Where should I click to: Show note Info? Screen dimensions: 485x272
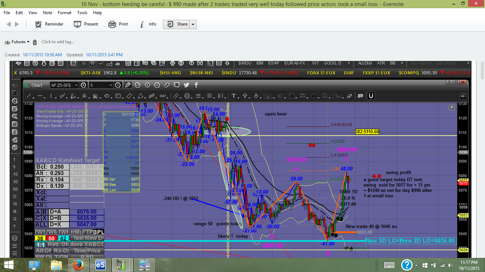pos(148,24)
